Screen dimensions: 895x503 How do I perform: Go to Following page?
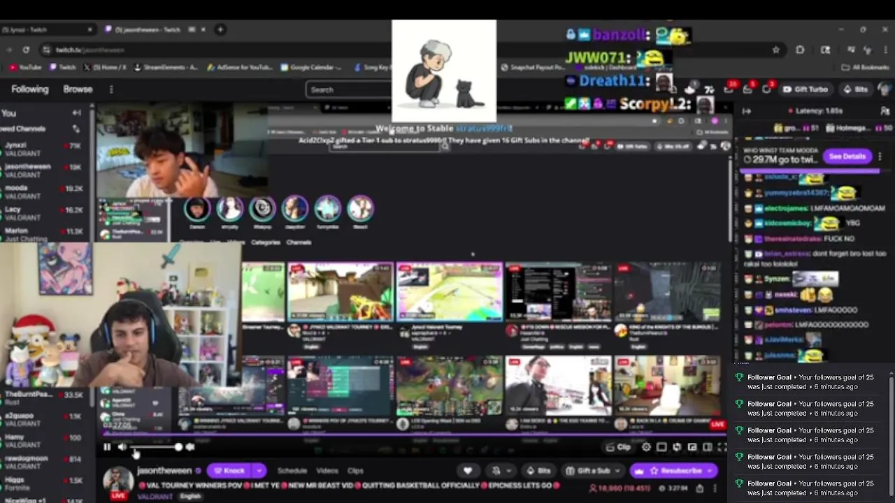(x=30, y=89)
